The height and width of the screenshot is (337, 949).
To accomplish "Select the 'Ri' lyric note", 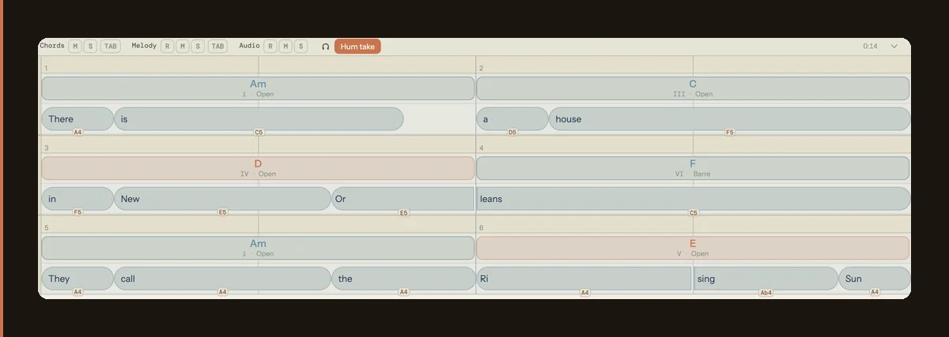I will click(584, 279).
